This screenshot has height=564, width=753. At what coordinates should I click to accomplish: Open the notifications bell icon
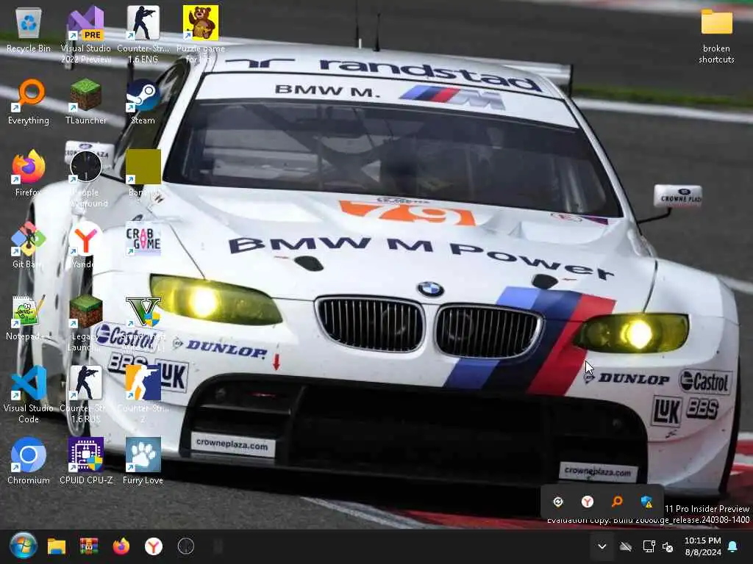point(733,546)
